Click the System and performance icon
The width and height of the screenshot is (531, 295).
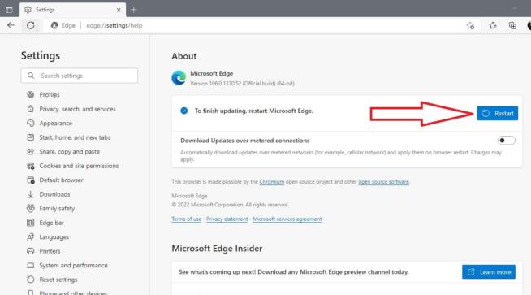pyautogui.click(x=31, y=266)
